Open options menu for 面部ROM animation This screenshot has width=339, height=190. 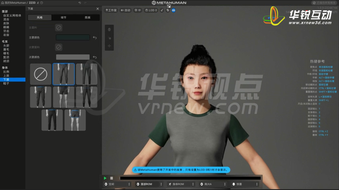point(161,184)
